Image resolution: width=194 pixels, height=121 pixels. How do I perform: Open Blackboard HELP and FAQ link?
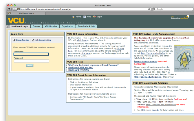point(80,67)
